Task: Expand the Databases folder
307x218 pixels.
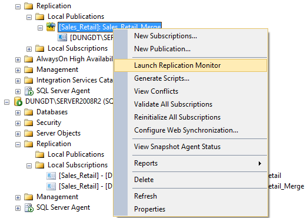Action: (18, 113)
